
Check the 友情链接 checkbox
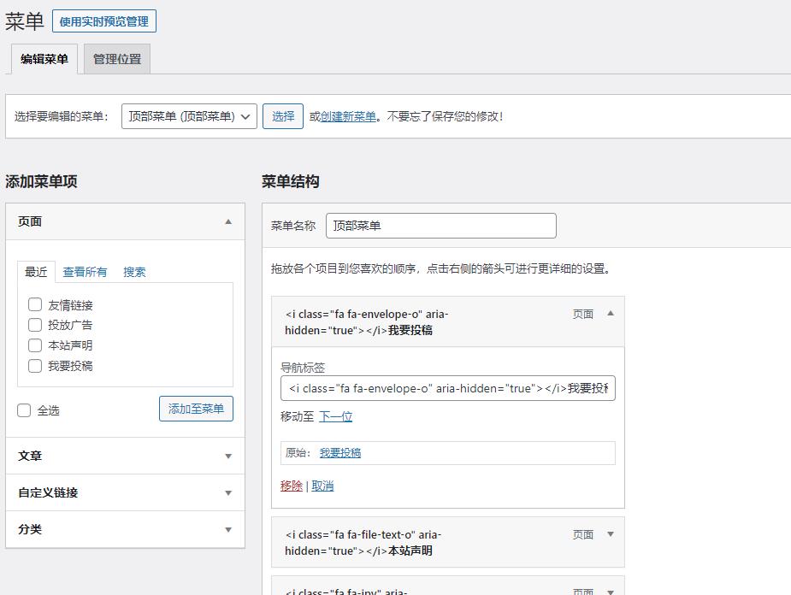[x=35, y=304]
